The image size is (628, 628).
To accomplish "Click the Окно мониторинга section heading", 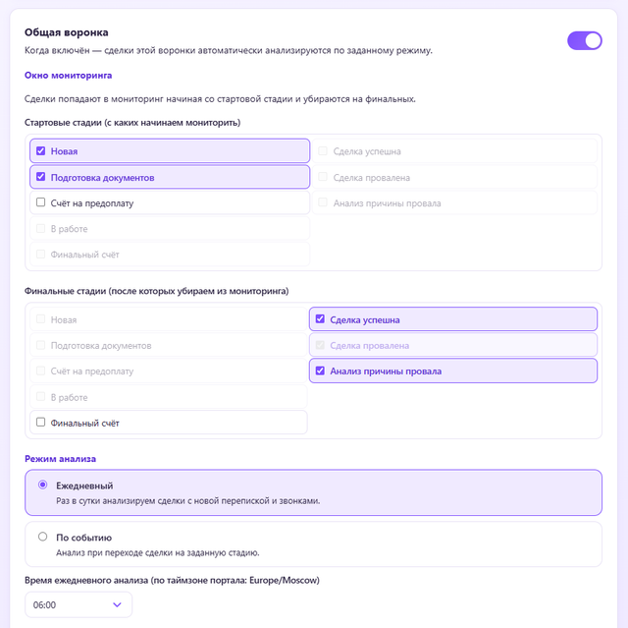I will [68, 76].
